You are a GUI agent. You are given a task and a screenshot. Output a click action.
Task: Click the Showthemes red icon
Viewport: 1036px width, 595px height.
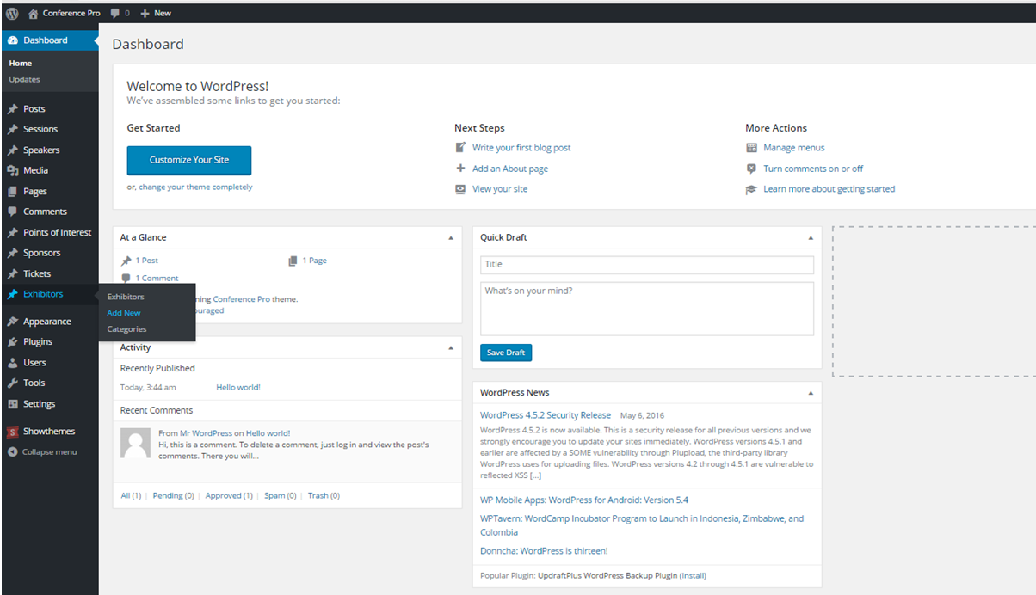[x=12, y=432]
